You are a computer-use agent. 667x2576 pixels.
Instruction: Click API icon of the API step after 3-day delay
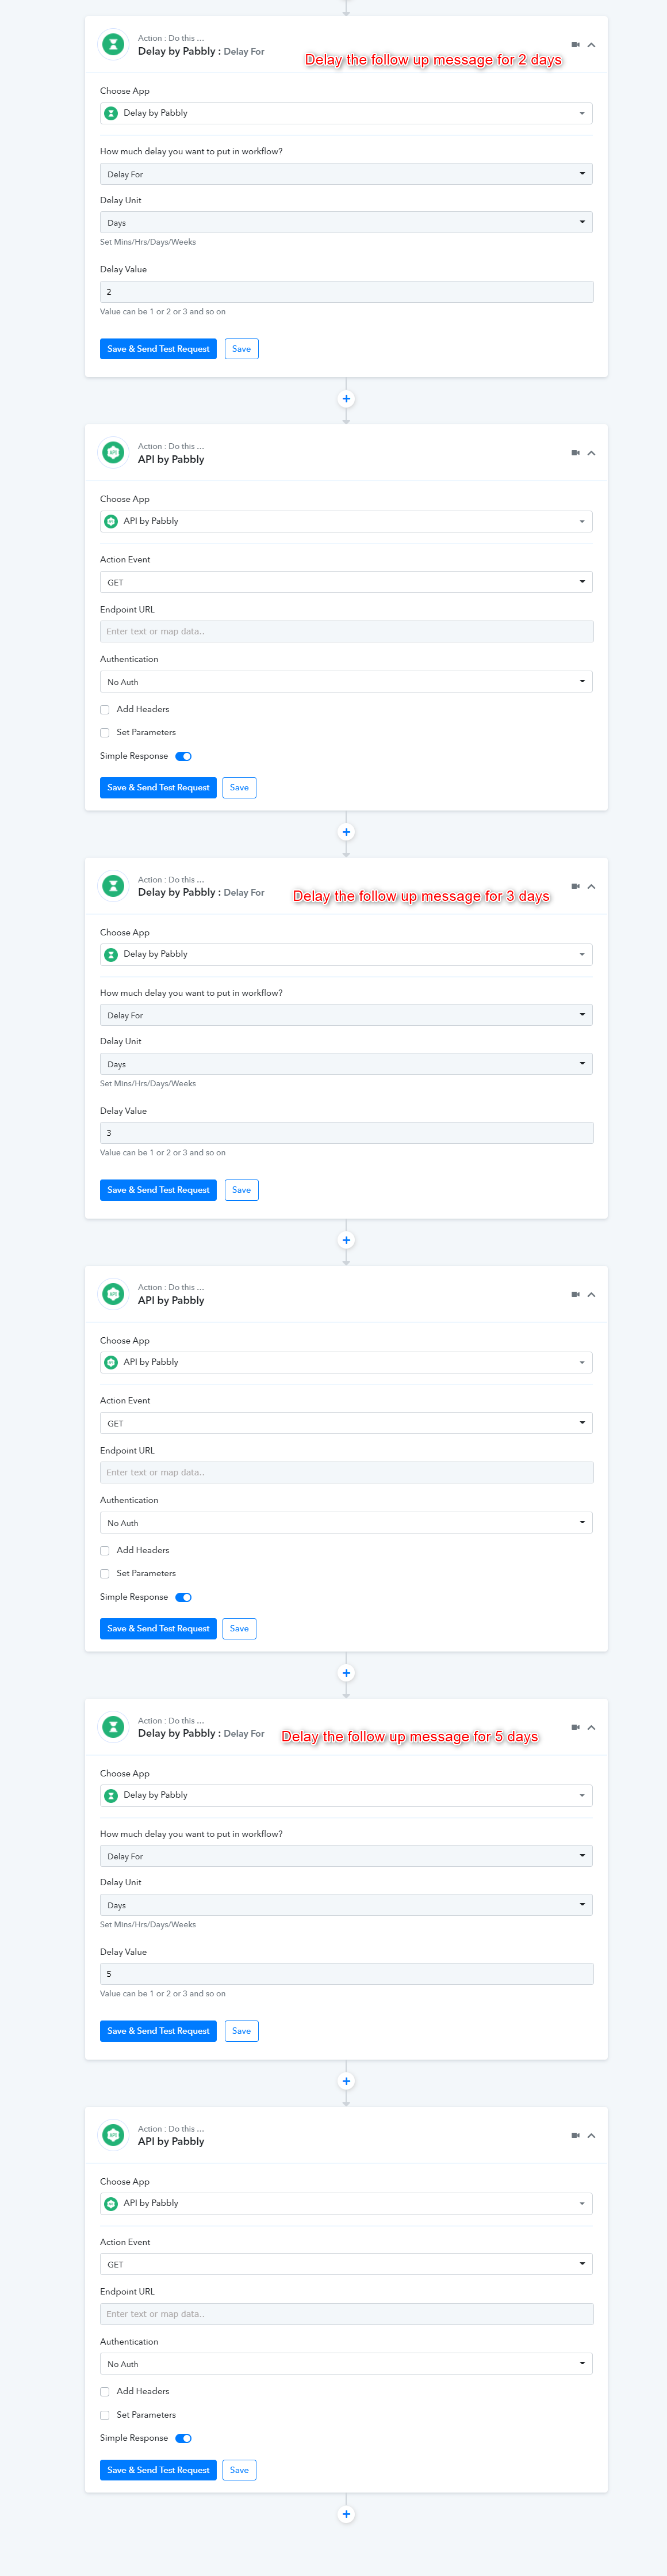coord(114,1294)
